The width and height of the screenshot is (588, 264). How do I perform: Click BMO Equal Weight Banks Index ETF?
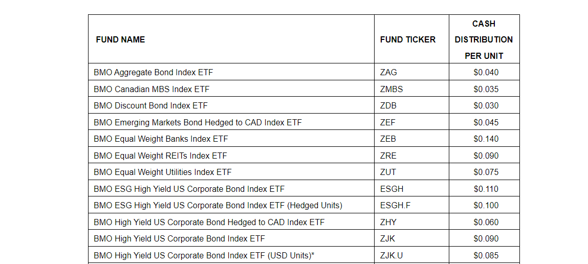pos(161,139)
